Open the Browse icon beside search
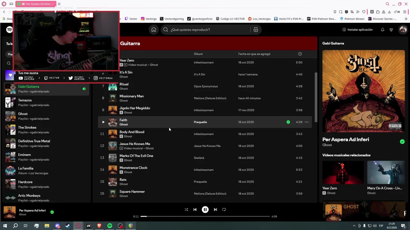 [x=256, y=30]
